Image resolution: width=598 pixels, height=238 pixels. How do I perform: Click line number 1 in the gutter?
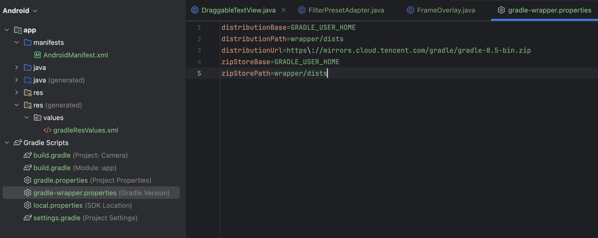[x=199, y=27]
